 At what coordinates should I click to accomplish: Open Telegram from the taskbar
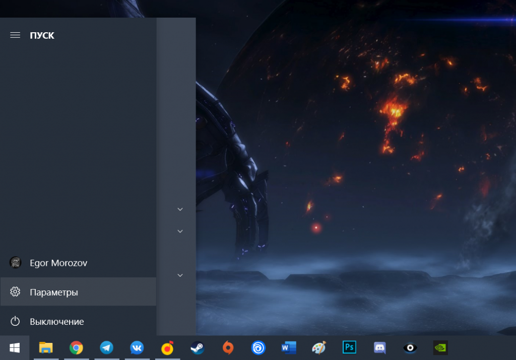tap(106, 347)
